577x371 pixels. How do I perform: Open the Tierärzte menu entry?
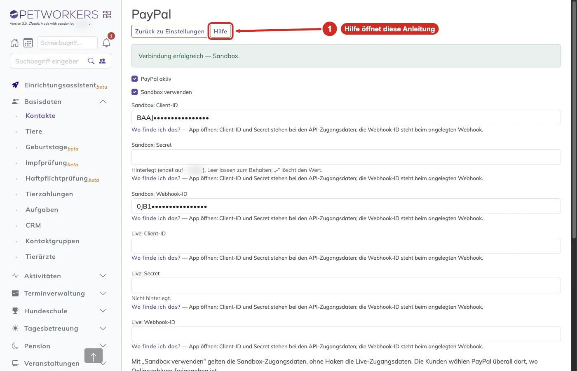coord(40,257)
